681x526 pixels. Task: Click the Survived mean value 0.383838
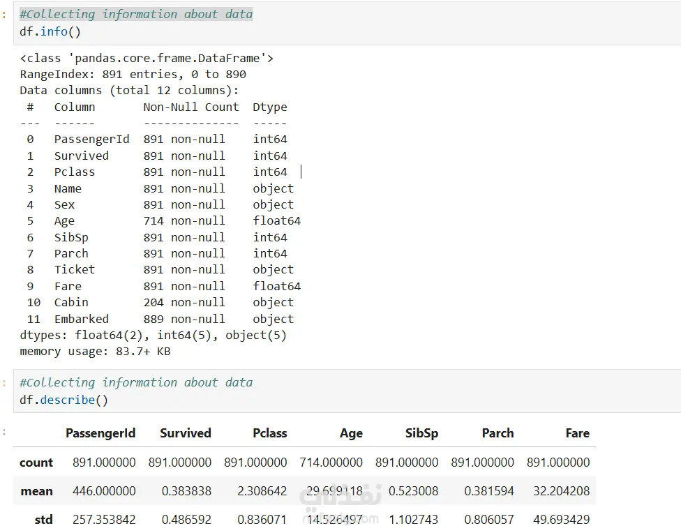coord(186,491)
